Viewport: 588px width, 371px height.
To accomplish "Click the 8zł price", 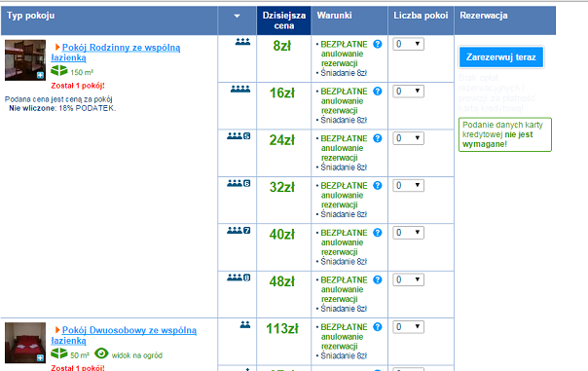I will tap(282, 46).
